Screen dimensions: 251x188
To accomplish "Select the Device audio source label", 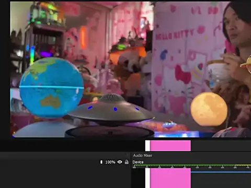I will point(138,162).
